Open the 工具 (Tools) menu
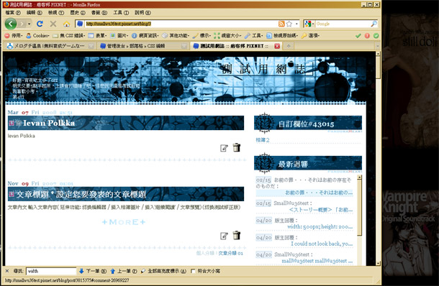 (121, 13)
